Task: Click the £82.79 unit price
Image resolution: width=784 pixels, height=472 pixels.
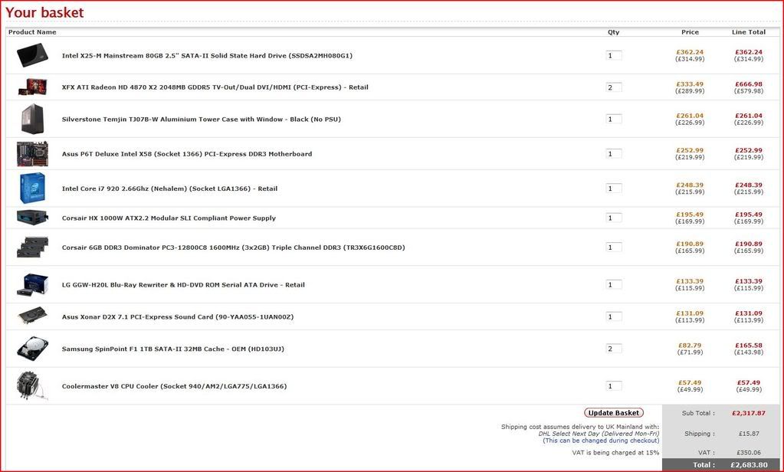Action: [x=690, y=346]
